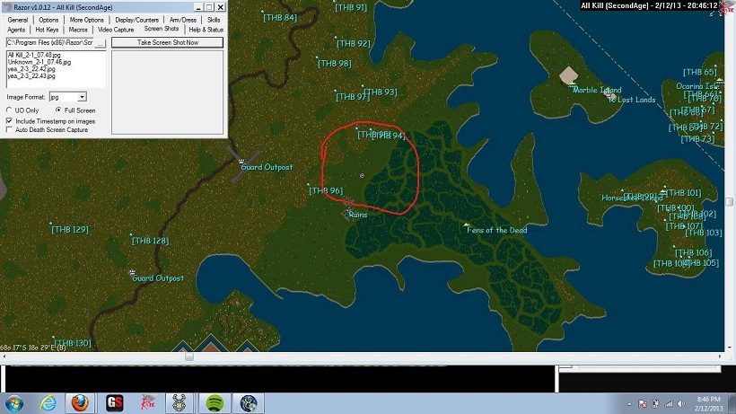Click the Windows Start button

[x=14, y=403]
